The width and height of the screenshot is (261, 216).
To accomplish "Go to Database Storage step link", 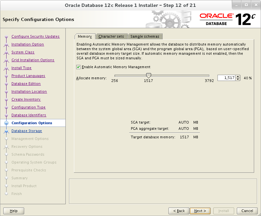I will point(26,131).
